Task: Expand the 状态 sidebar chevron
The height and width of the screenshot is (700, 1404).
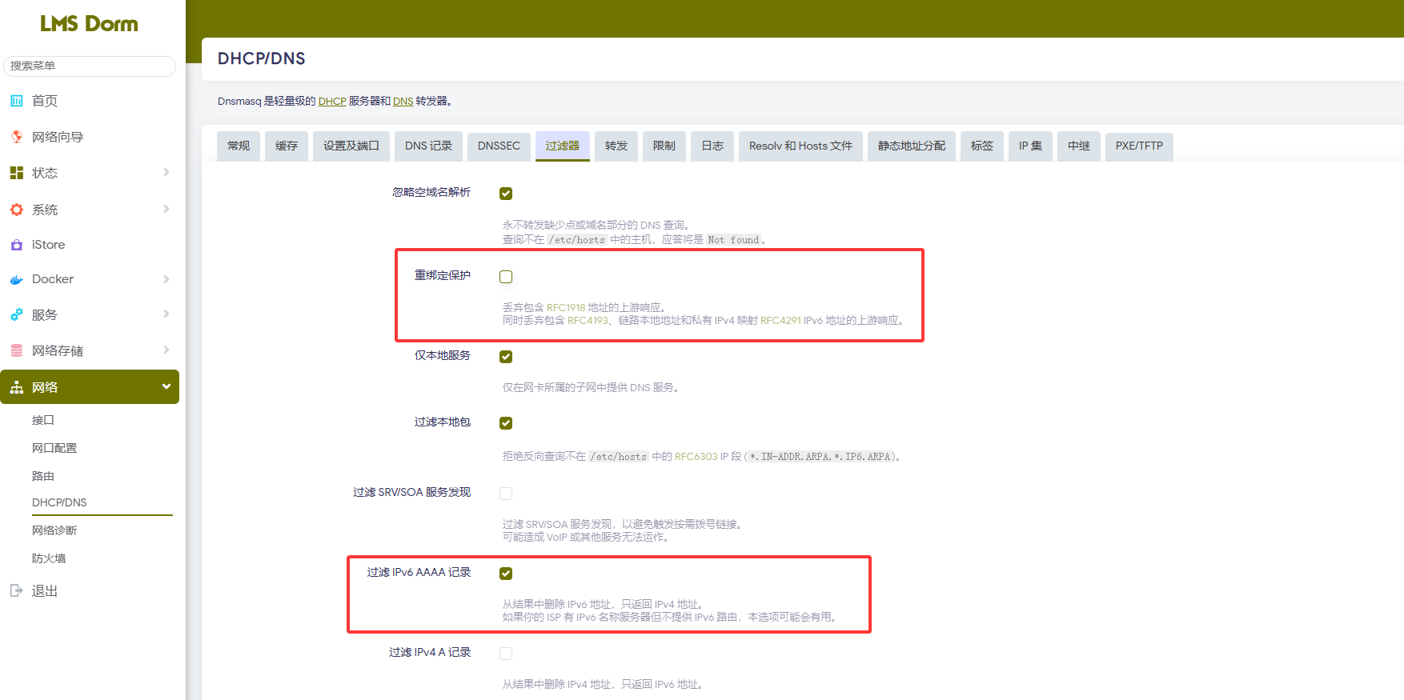Action: [166, 173]
